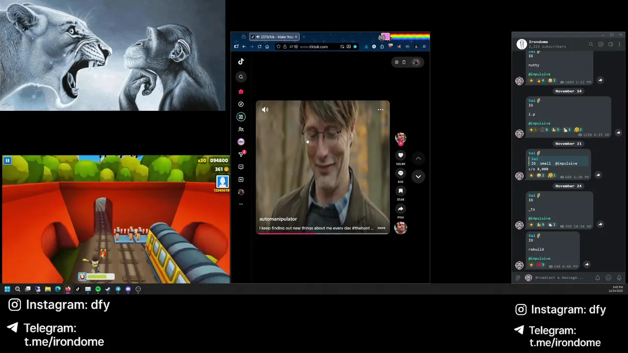Like the TikTok video with heart icon
Viewport: 628px width, 353px height.
coord(400,155)
